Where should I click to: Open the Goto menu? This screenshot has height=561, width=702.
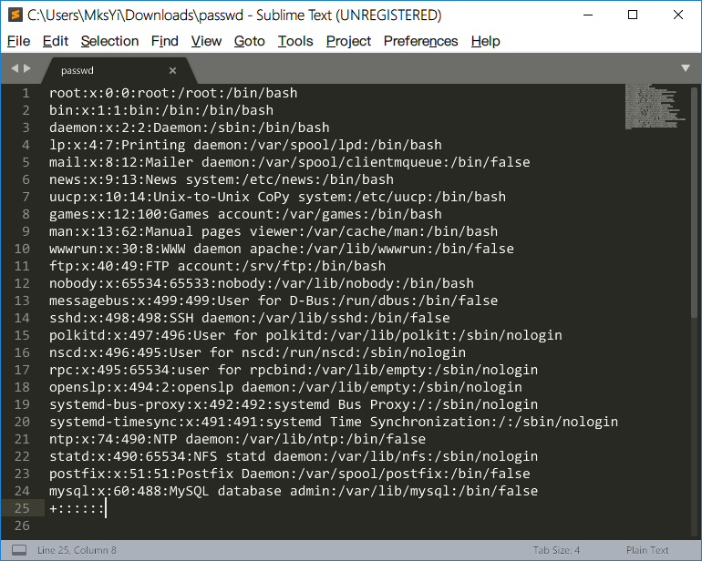click(250, 41)
